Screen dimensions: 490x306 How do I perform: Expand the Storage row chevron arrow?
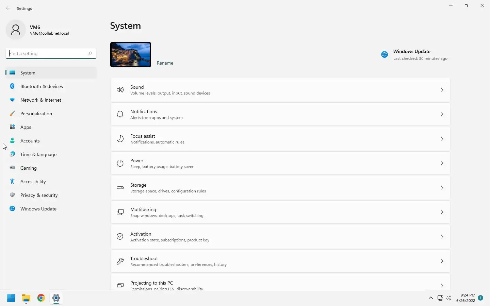pos(442,188)
